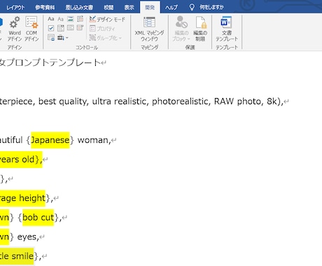Click the highlighted word Japanese

50,140
